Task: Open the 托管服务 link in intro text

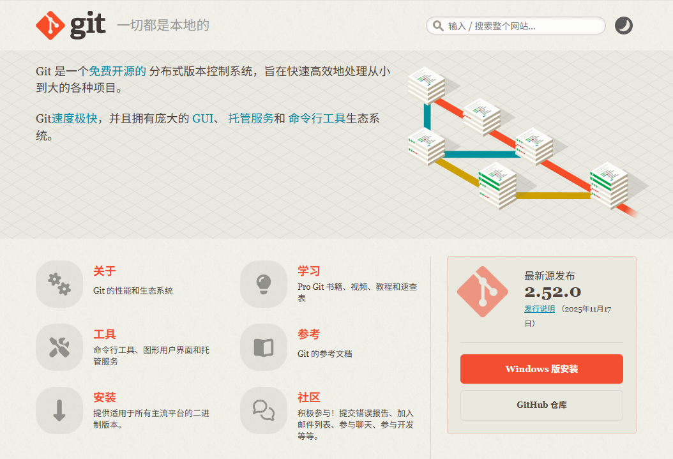Action: pyautogui.click(x=251, y=119)
